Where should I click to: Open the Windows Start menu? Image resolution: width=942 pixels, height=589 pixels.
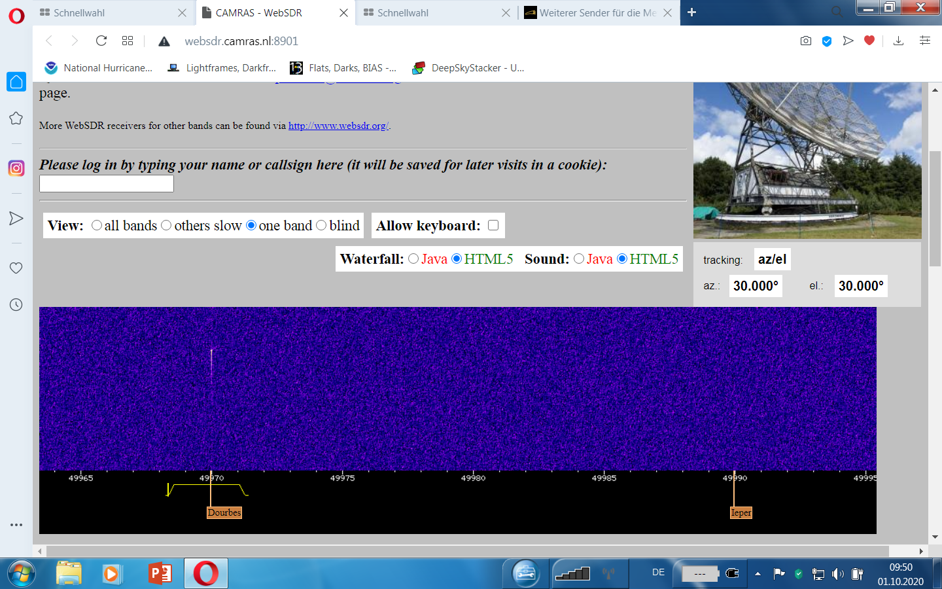20,574
